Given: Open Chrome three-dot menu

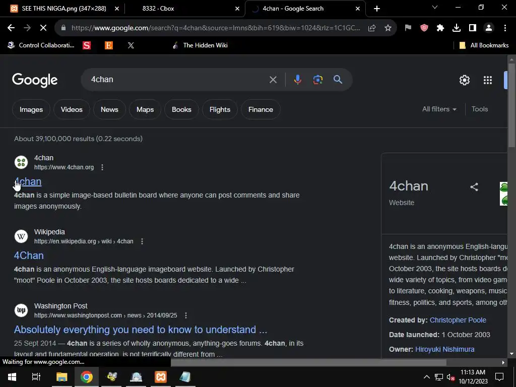Looking at the screenshot, I should point(505,28).
